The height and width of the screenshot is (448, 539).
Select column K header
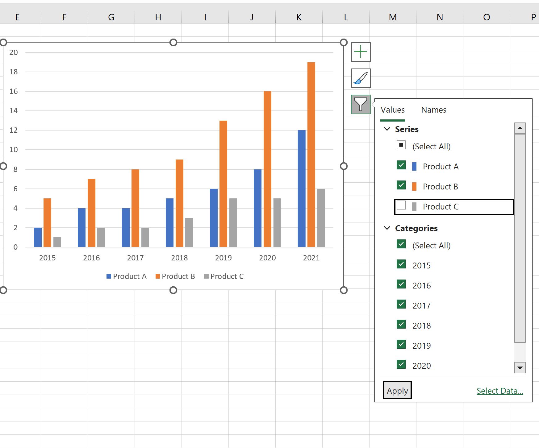(299, 17)
